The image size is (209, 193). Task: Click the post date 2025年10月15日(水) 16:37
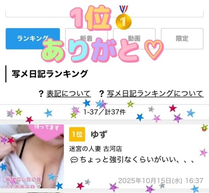[161, 181]
